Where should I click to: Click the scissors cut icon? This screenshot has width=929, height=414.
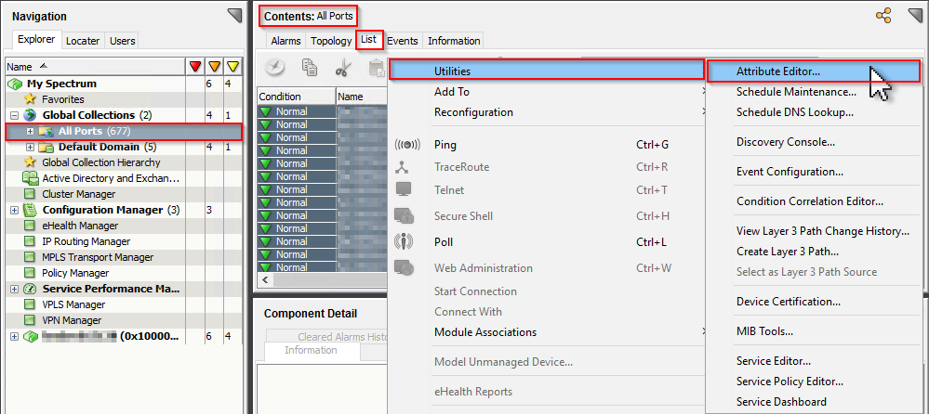click(342, 67)
